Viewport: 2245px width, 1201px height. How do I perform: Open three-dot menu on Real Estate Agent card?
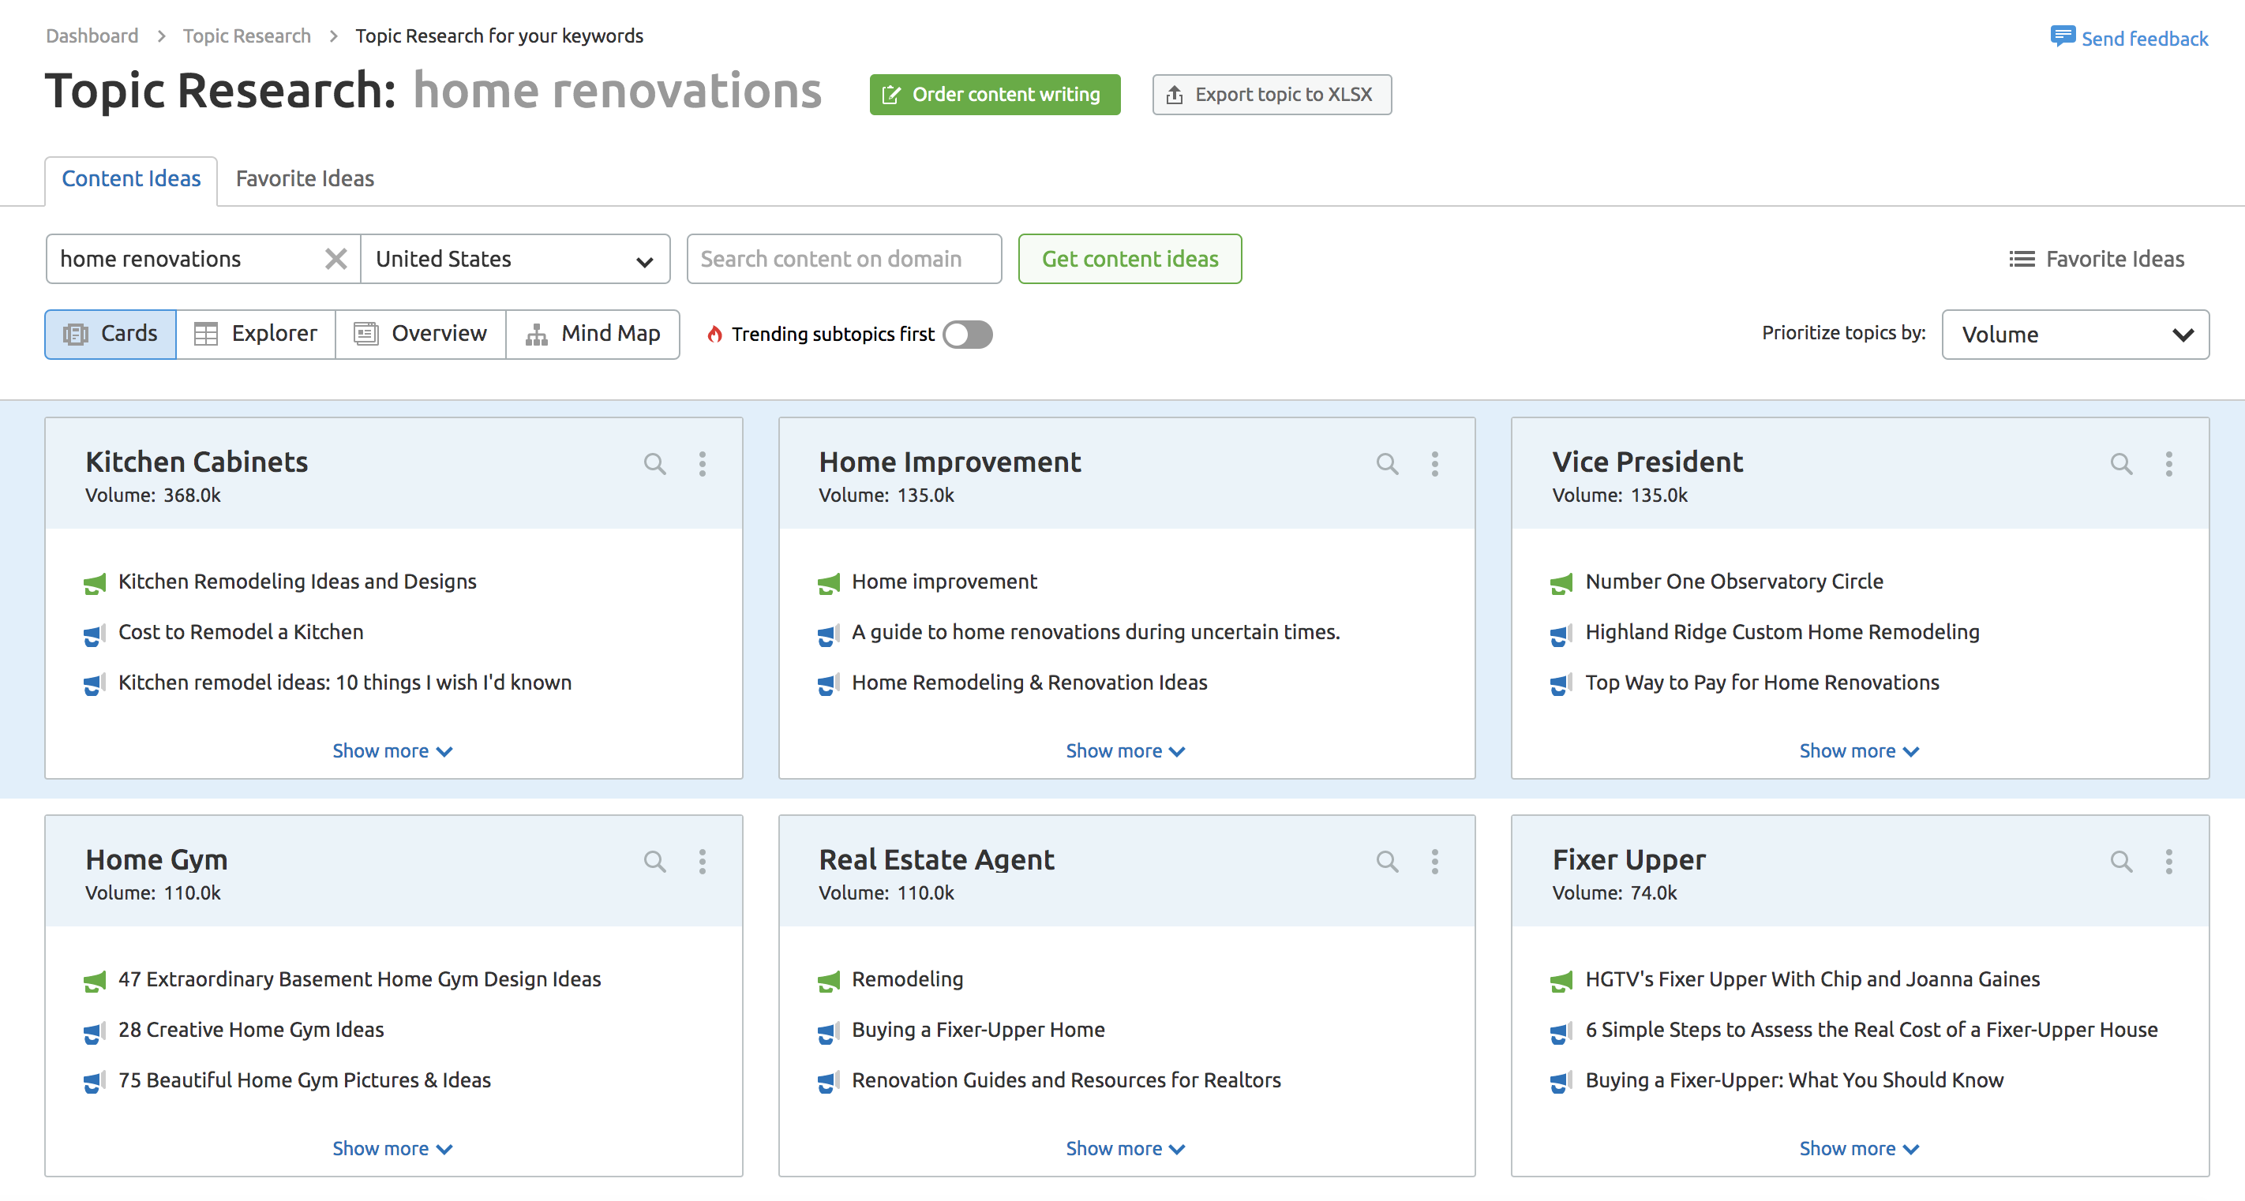1435,862
